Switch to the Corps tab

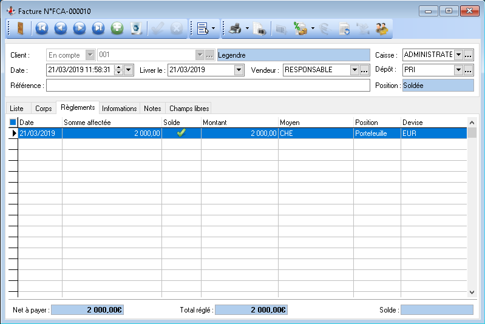43,109
